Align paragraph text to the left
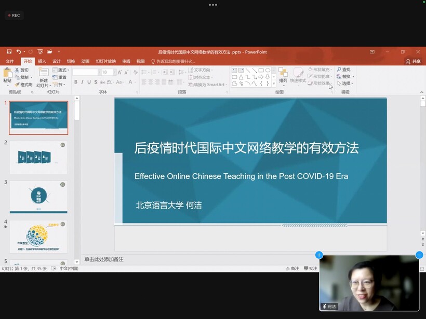Viewport: 426px width, 319px height. point(144,82)
